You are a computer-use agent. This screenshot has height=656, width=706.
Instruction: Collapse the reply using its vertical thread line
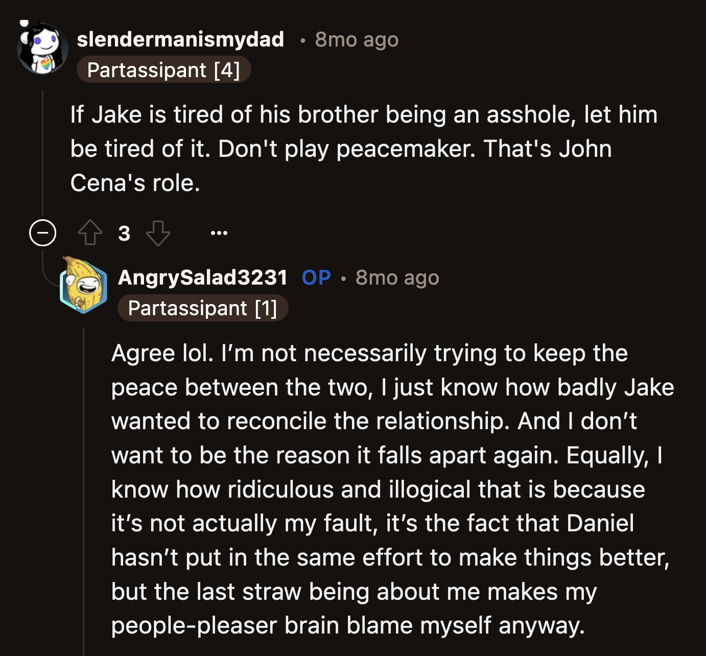(x=83, y=485)
